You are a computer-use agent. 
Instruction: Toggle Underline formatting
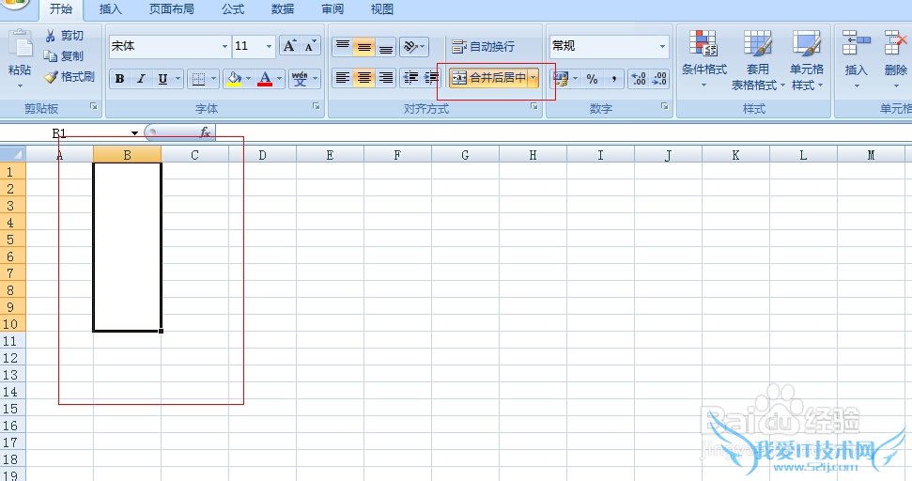click(162, 79)
